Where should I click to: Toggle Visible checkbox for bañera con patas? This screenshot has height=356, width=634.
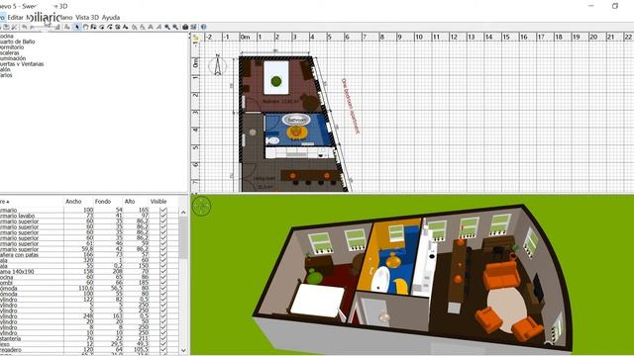162,255
